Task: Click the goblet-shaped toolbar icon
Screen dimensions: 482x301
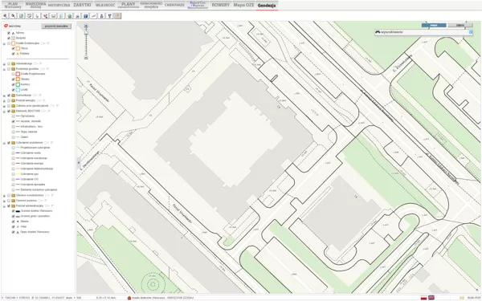Action: pyautogui.click(x=109, y=16)
